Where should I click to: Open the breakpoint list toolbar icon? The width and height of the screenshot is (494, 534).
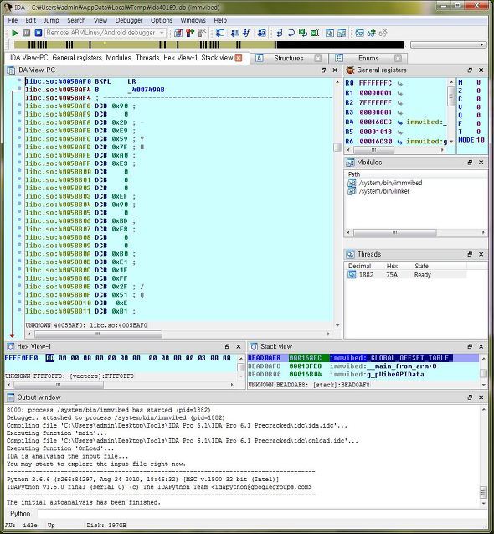(x=178, y=33)
